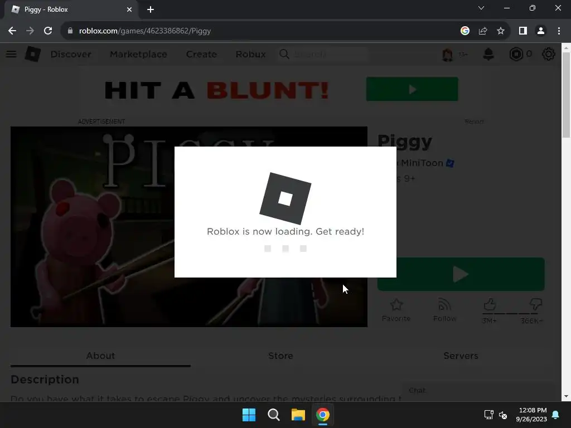Reload the Piggy page
The height and width of the screenshot is (428, 571).
[x=48, y=31]
